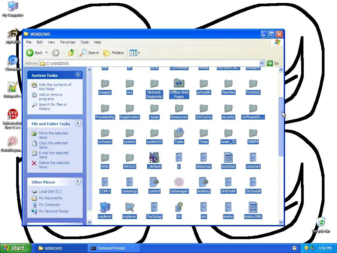
Task: Open the Back history dropdown arrow
Action: coord(46,53)
